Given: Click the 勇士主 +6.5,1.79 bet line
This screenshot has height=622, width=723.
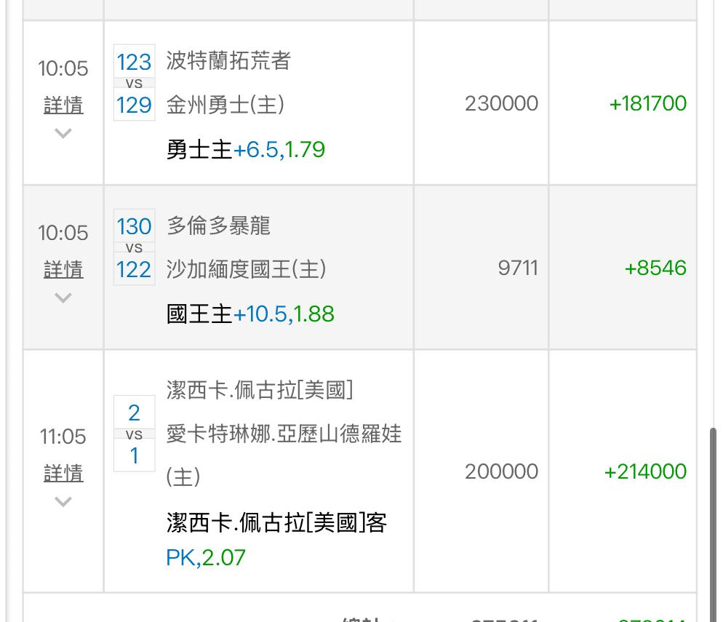Looking at the screenshot, I should 246,150.
